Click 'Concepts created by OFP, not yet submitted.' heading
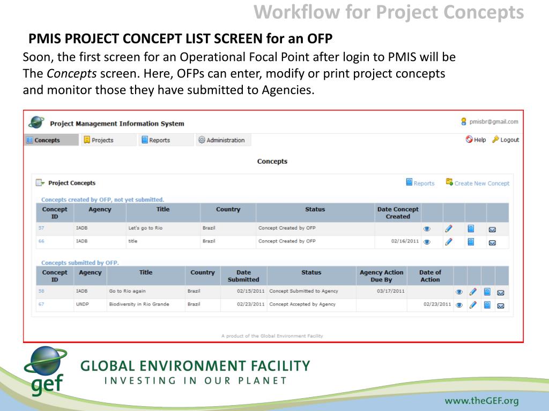This screenshot has width=549, height=411. [x=102, y=200]
